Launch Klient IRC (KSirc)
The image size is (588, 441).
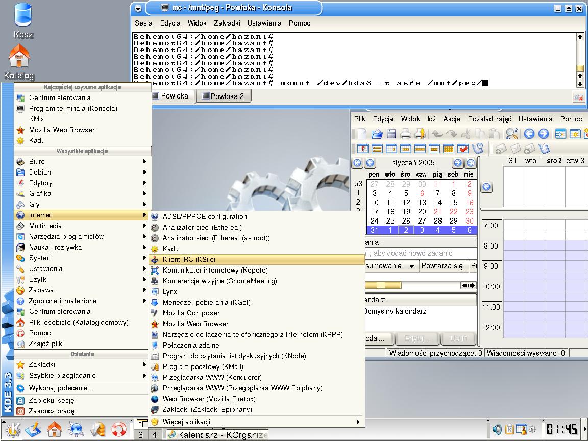(257, 259)
